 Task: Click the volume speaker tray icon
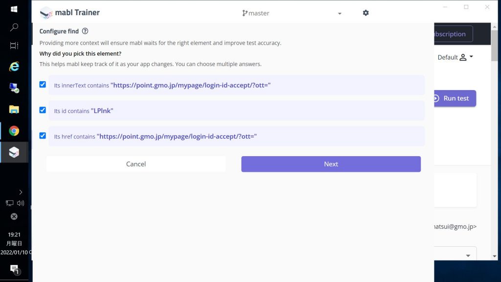click(x=21, y=203)
